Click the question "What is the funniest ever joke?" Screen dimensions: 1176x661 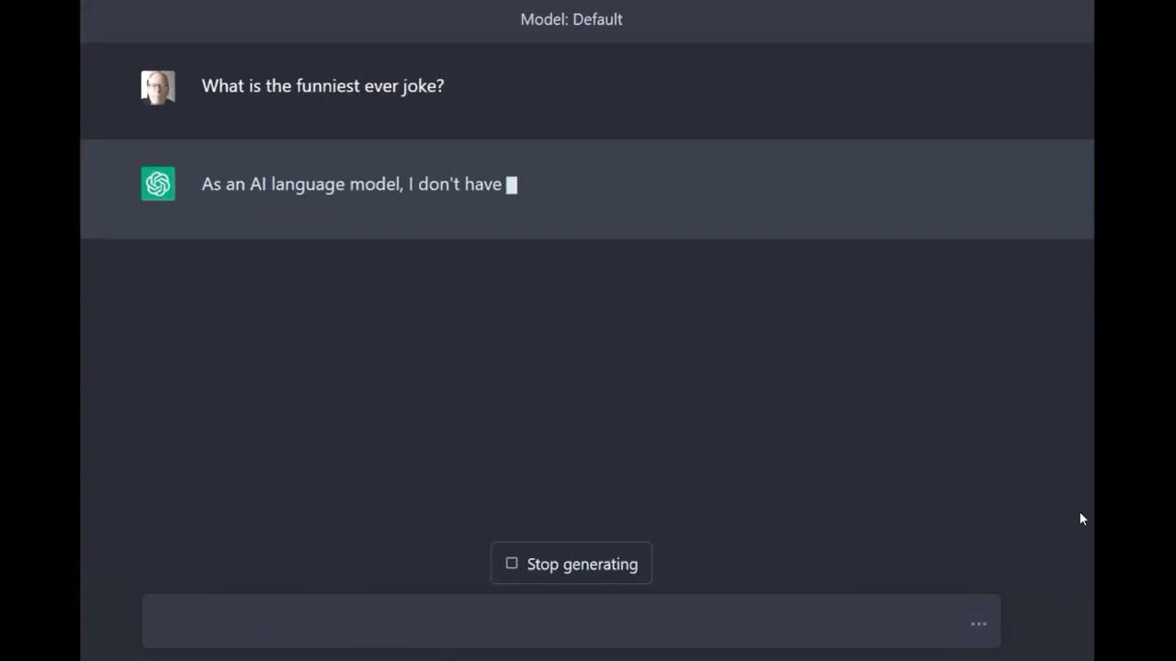coord(322,86)
